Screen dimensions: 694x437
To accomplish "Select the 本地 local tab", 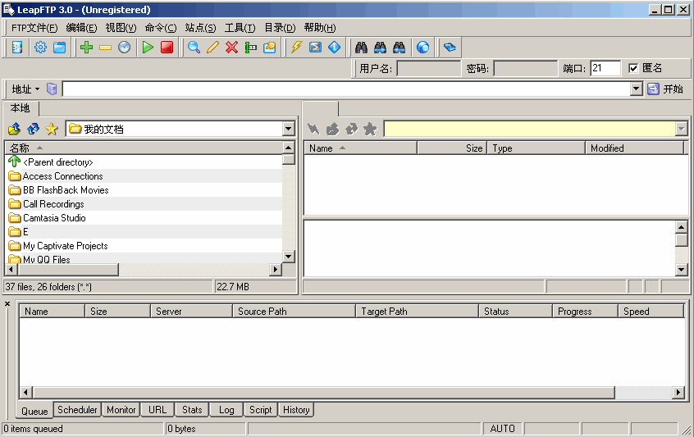I will 20,108.
